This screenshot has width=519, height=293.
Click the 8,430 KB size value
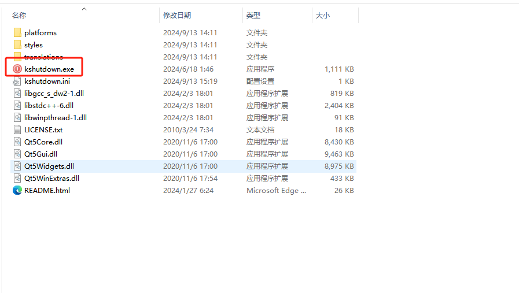(339, 142)
